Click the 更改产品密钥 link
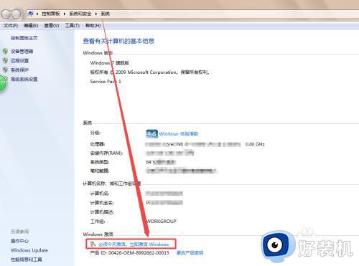 click(x=190, y=253)
